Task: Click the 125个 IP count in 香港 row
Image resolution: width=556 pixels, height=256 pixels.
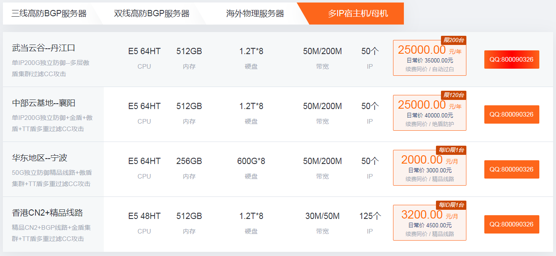Action: tap(370, 216)
